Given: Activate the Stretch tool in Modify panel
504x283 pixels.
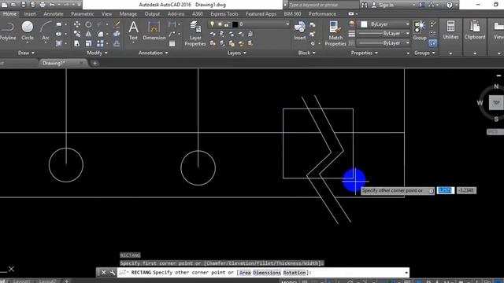Looking at the screenshot, I should tap(77, 43).
